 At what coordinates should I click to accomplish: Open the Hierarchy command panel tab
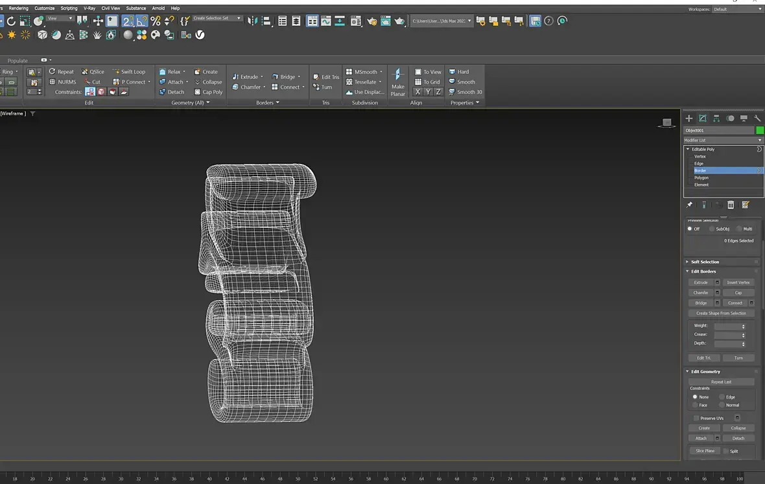[716, 119]
